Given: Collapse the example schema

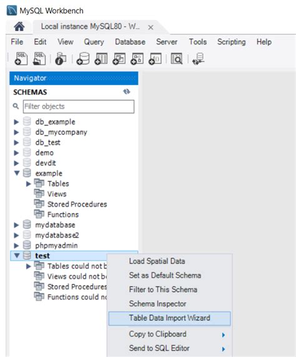Looking at the screenshot, I should [x=17, y=173].
